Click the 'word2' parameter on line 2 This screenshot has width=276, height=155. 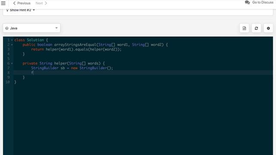(156, 45)
